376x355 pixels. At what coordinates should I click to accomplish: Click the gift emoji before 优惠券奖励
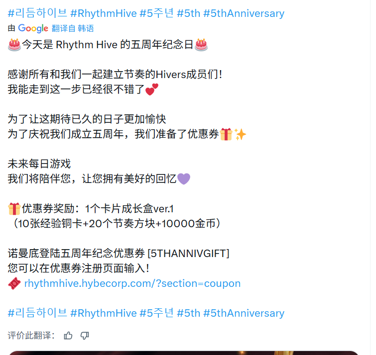tap(14, 209)
